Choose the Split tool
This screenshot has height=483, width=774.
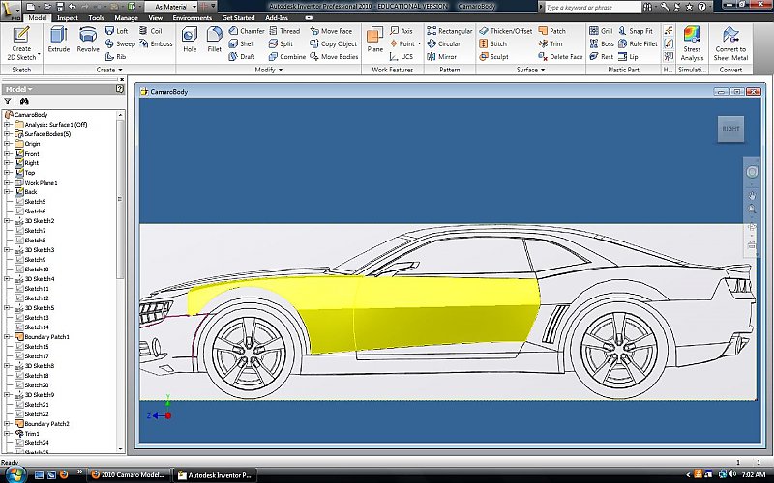point(281,43)
